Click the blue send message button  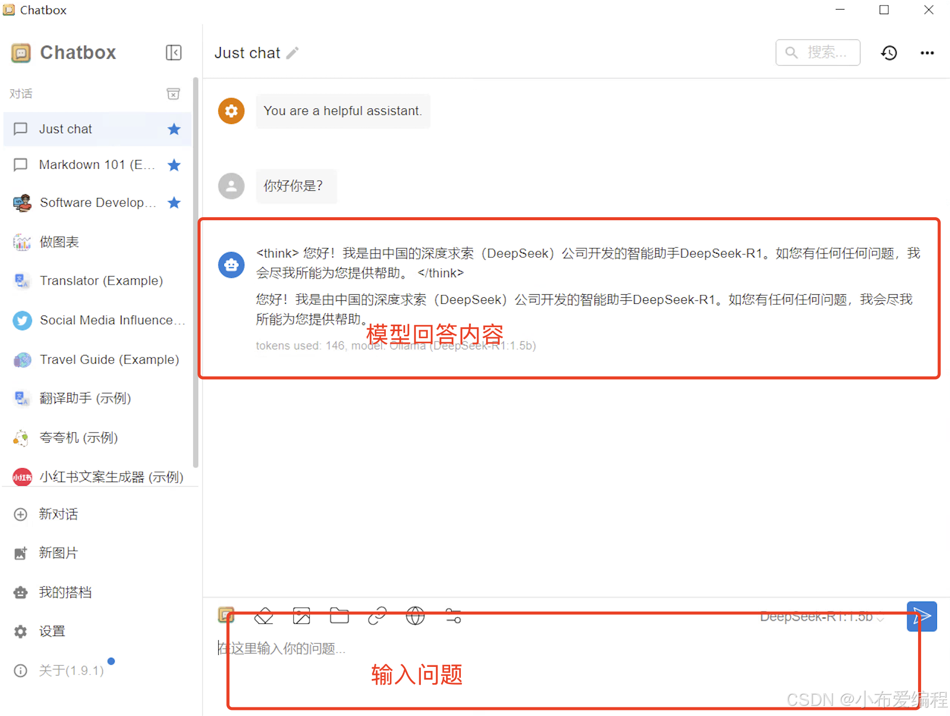pyautogui.click(x=922, y=616)
